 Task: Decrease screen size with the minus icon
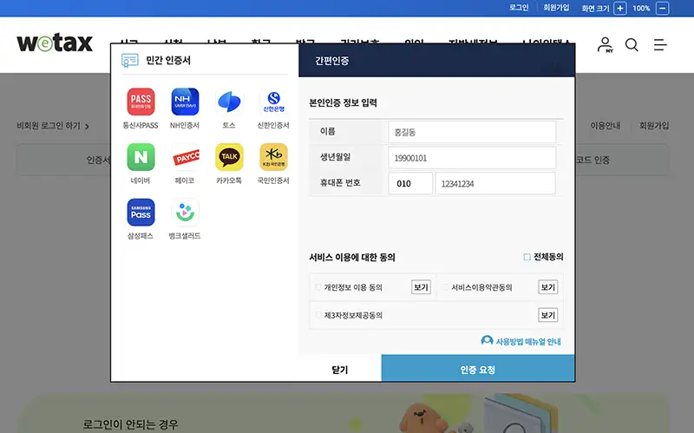pyautogui.click(x=663, y=9)
